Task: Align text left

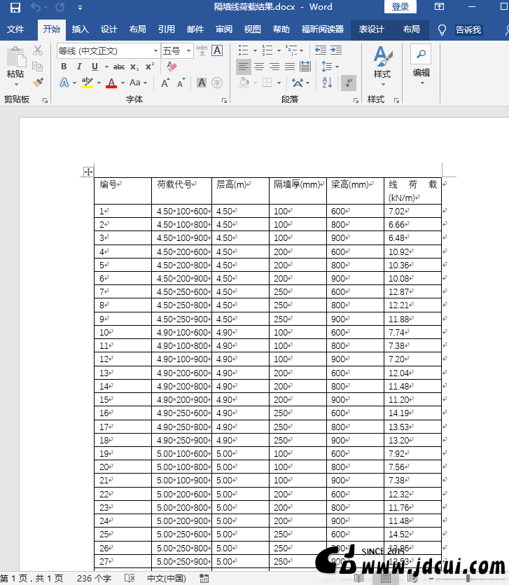Action: click(x=244, y=67)
